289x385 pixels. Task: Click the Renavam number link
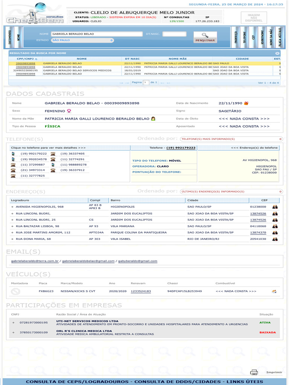(x=141, y=291)
